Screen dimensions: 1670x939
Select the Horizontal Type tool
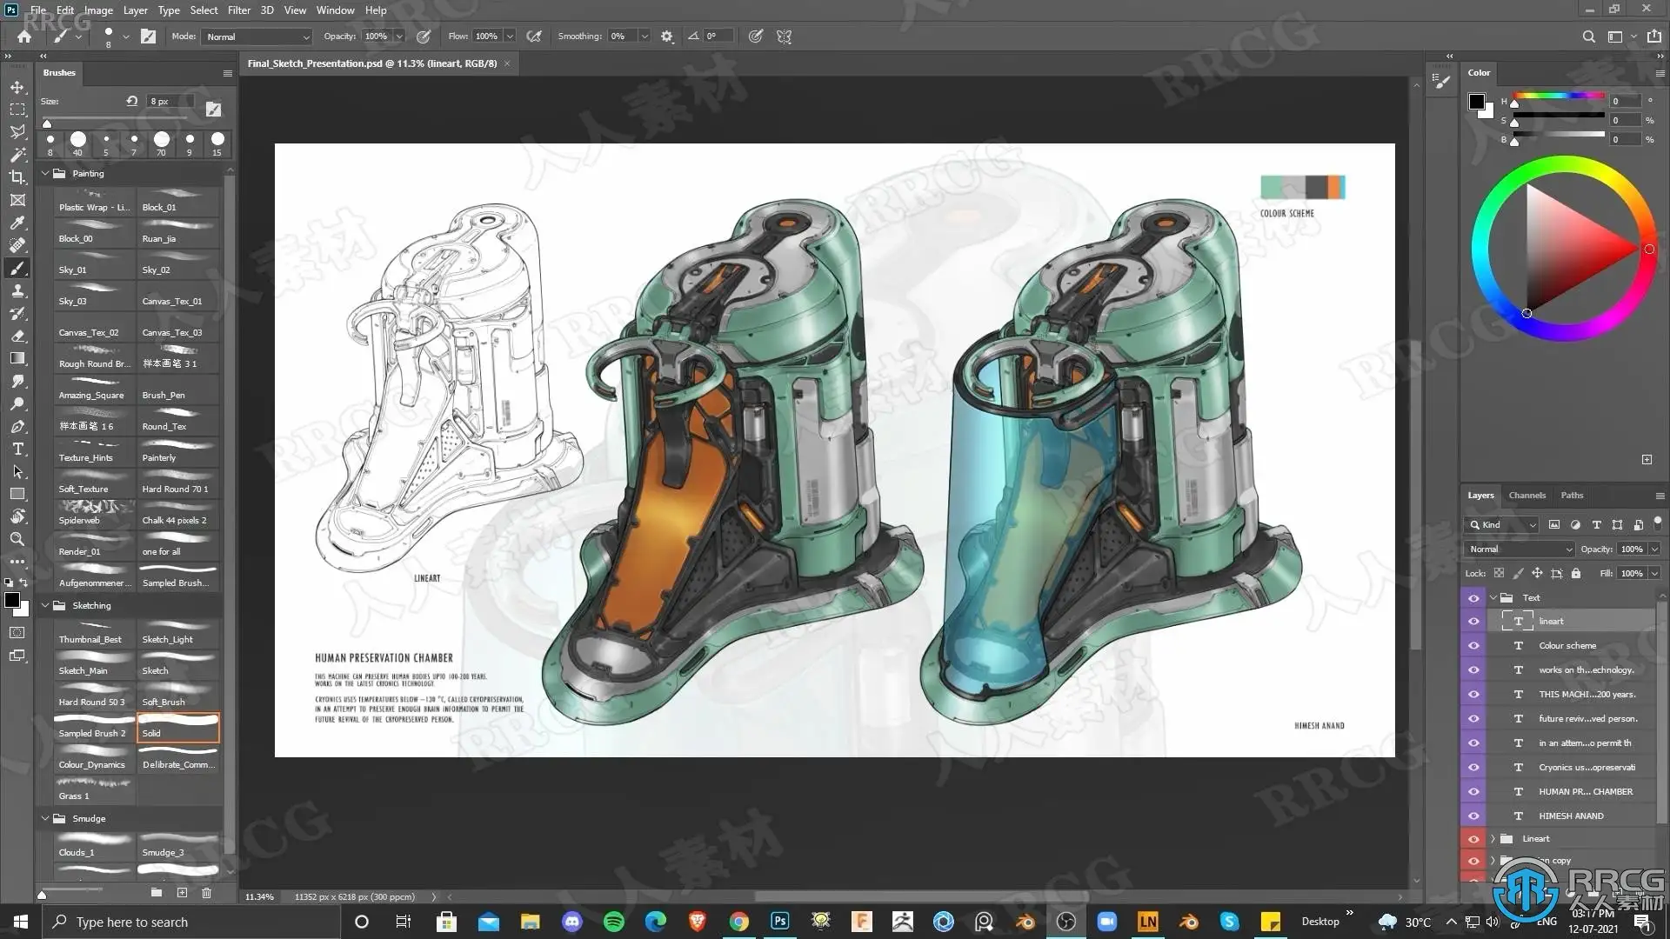point(17,449)
